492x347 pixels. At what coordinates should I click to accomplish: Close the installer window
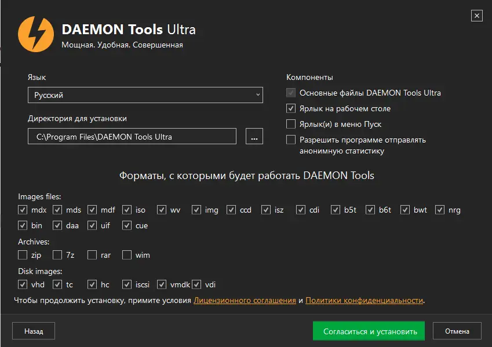click(x=476, y=16)
